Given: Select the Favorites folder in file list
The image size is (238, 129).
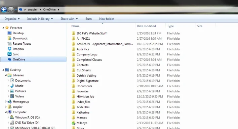Looking at the screenshot, I should tap(82, 91).
